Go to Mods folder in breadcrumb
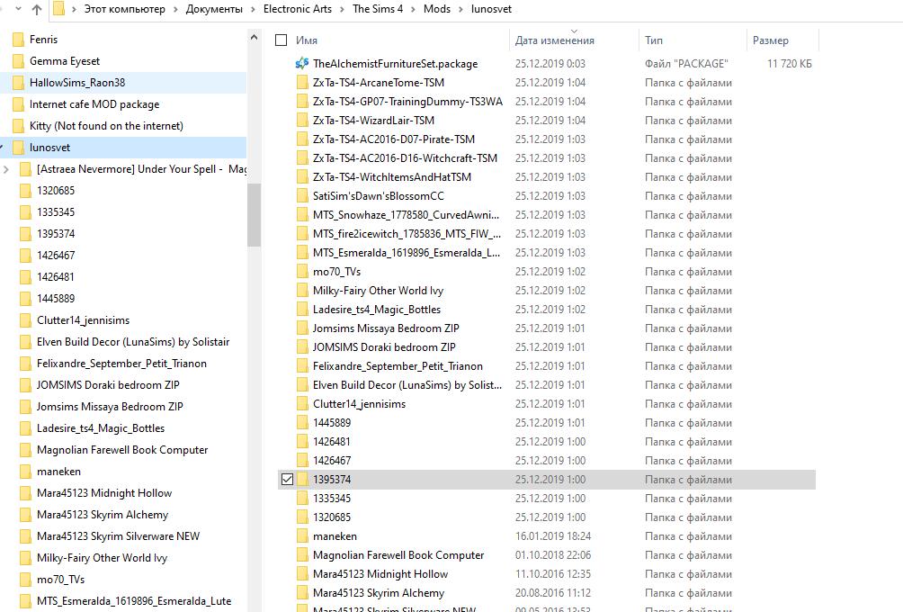This screenshot has width=903, height=612. tap(436, 9)
